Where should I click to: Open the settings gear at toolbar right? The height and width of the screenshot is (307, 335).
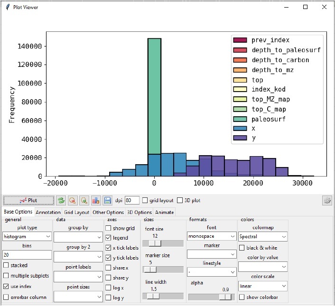point(326,200)
